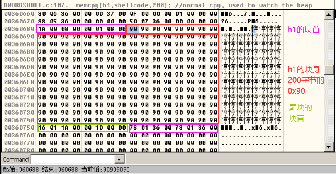Select address 003606F0 in the dump
The height and width of the screenshot is (174, 336).
click(x=19, y=82)
